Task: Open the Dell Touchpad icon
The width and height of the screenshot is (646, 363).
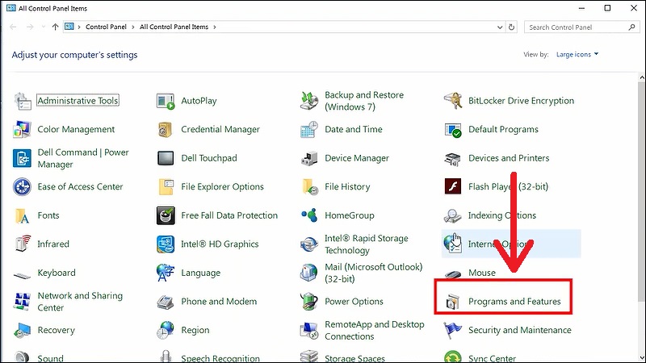Action: (x=166, y=158)
